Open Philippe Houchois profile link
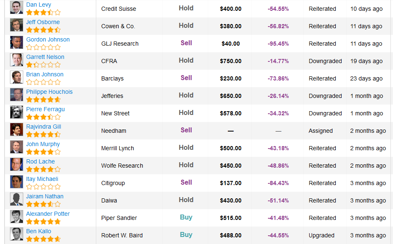 pyautogui.click(x=49, y=92)
